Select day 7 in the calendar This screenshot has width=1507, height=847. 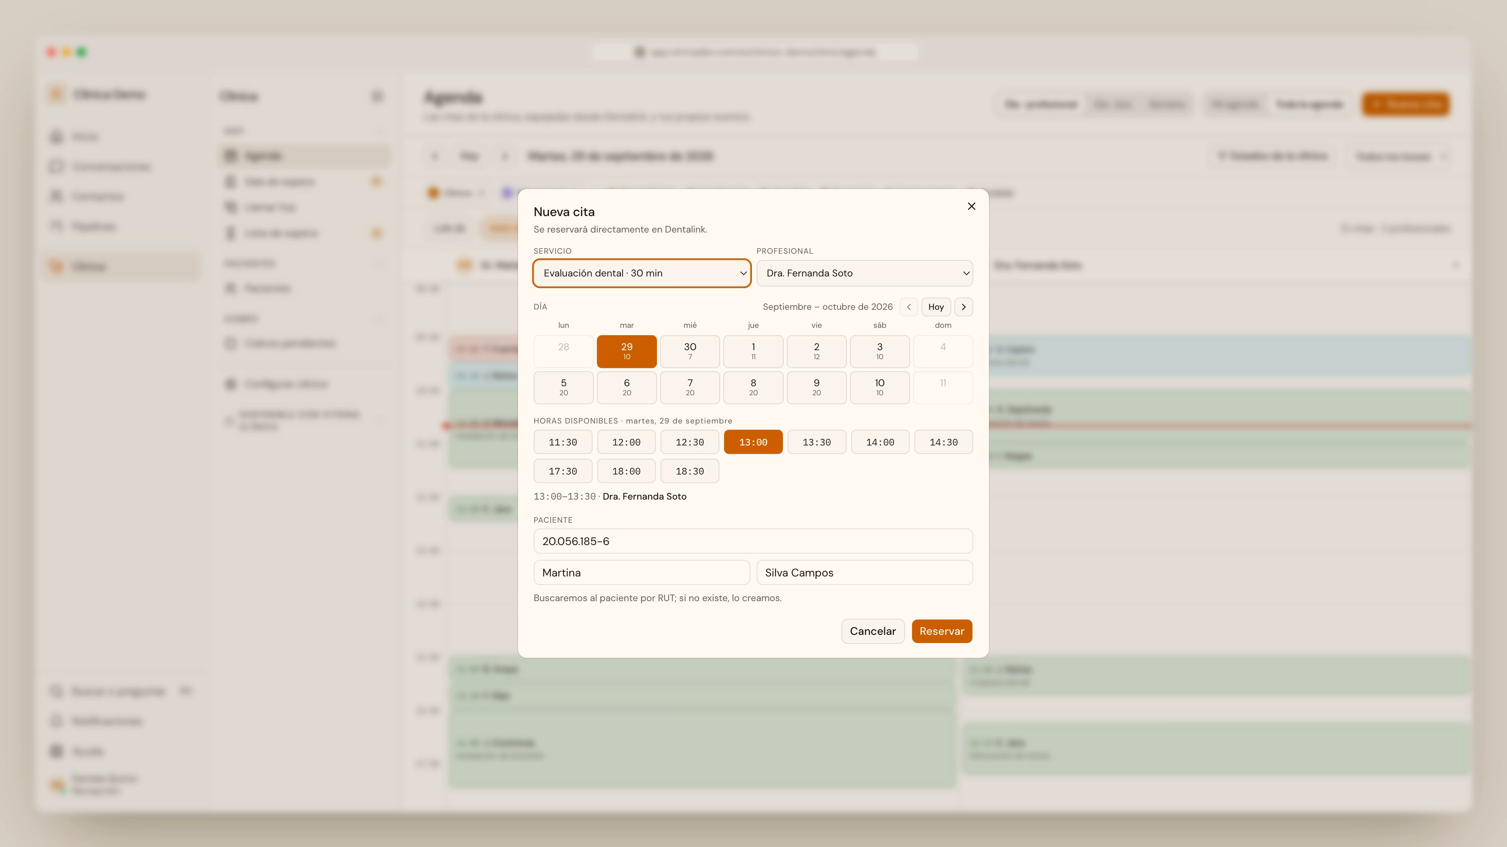click(x=690, y=387)
